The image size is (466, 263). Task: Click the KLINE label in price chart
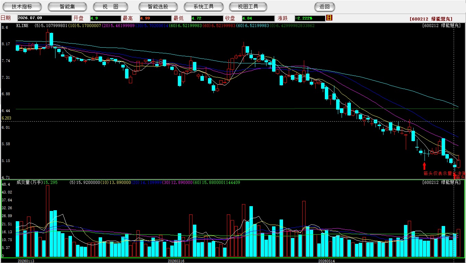coord(23,26)
